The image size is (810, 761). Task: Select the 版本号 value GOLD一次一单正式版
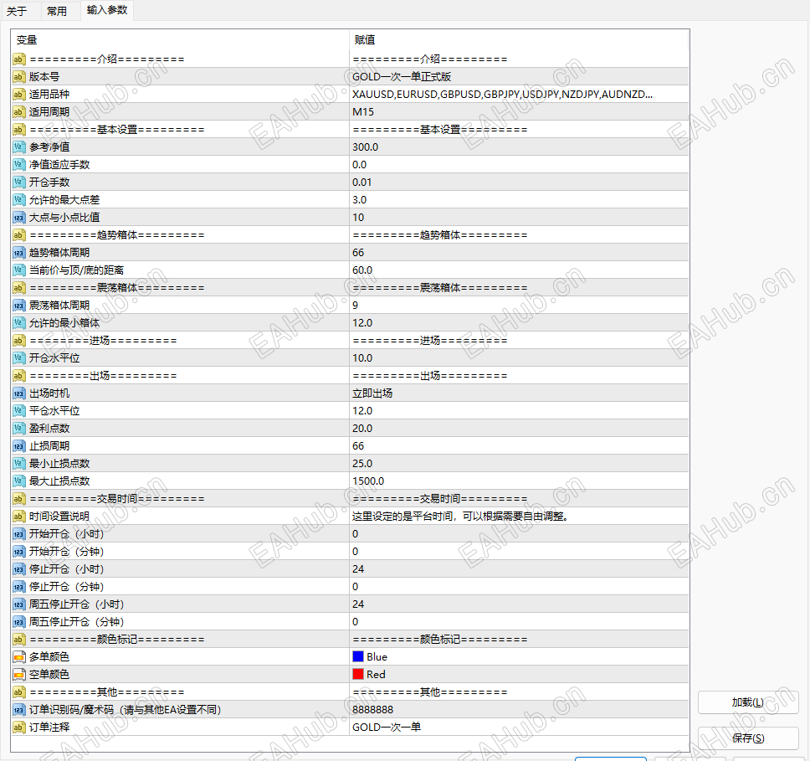[402, 76]
